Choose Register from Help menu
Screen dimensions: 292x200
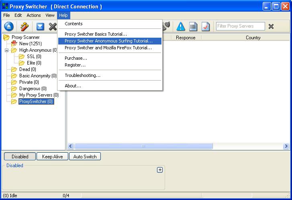tap(110, 65)
